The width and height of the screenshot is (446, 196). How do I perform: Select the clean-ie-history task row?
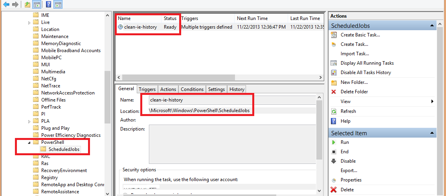pos(140,27)
